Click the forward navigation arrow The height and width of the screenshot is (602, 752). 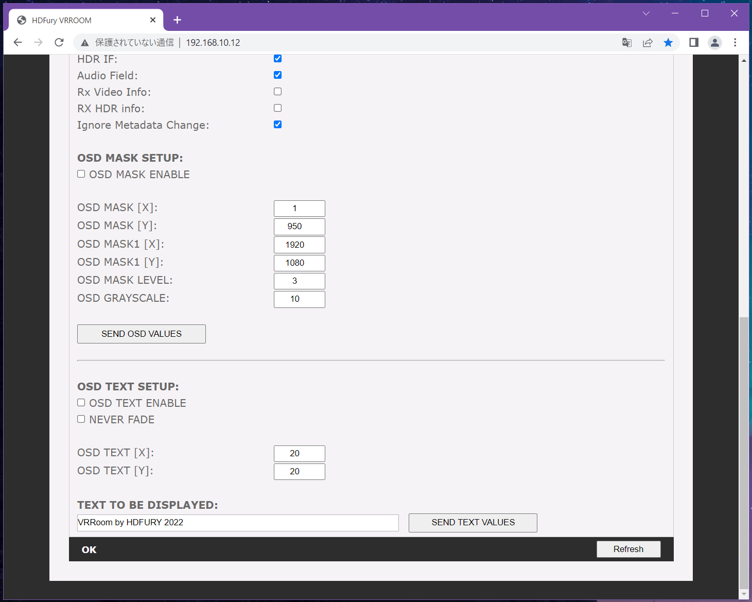tap(38, 42)
